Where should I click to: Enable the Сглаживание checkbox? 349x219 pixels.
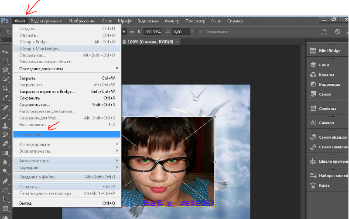pyautogui.click(x=201, y=32)
